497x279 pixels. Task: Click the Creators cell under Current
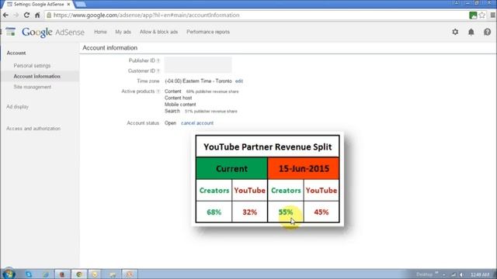point(214,191)
